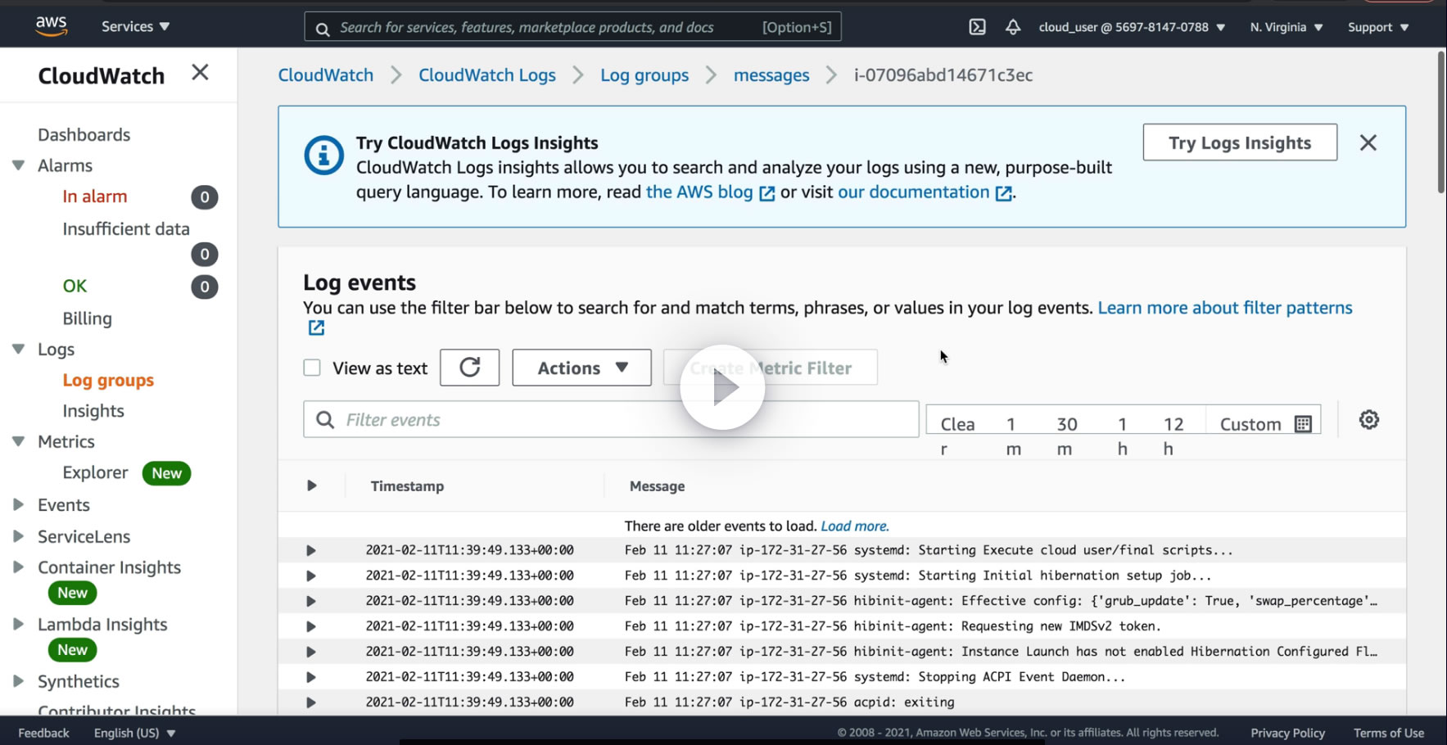Expand the first systemd log event row
The width and height of the screenshot is (1447, 745).
click(x=310, y=550)
